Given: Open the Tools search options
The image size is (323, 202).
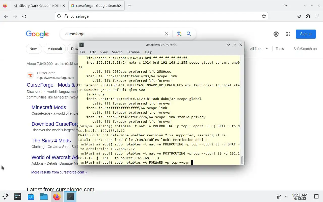Looking at the screenshot, I should pyautogui.click(x=280, y=49).
